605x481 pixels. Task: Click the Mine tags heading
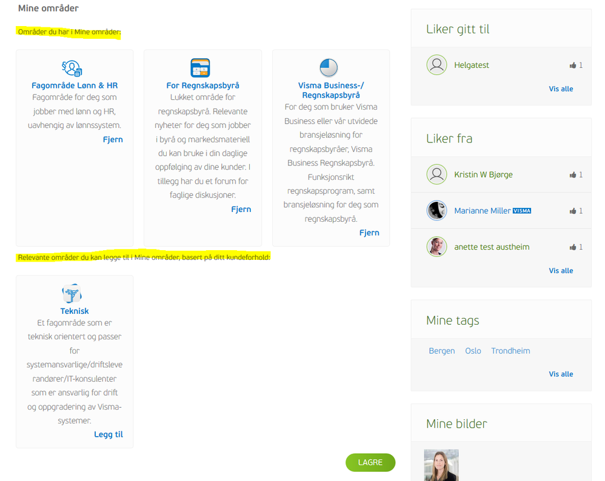[453, 320]
